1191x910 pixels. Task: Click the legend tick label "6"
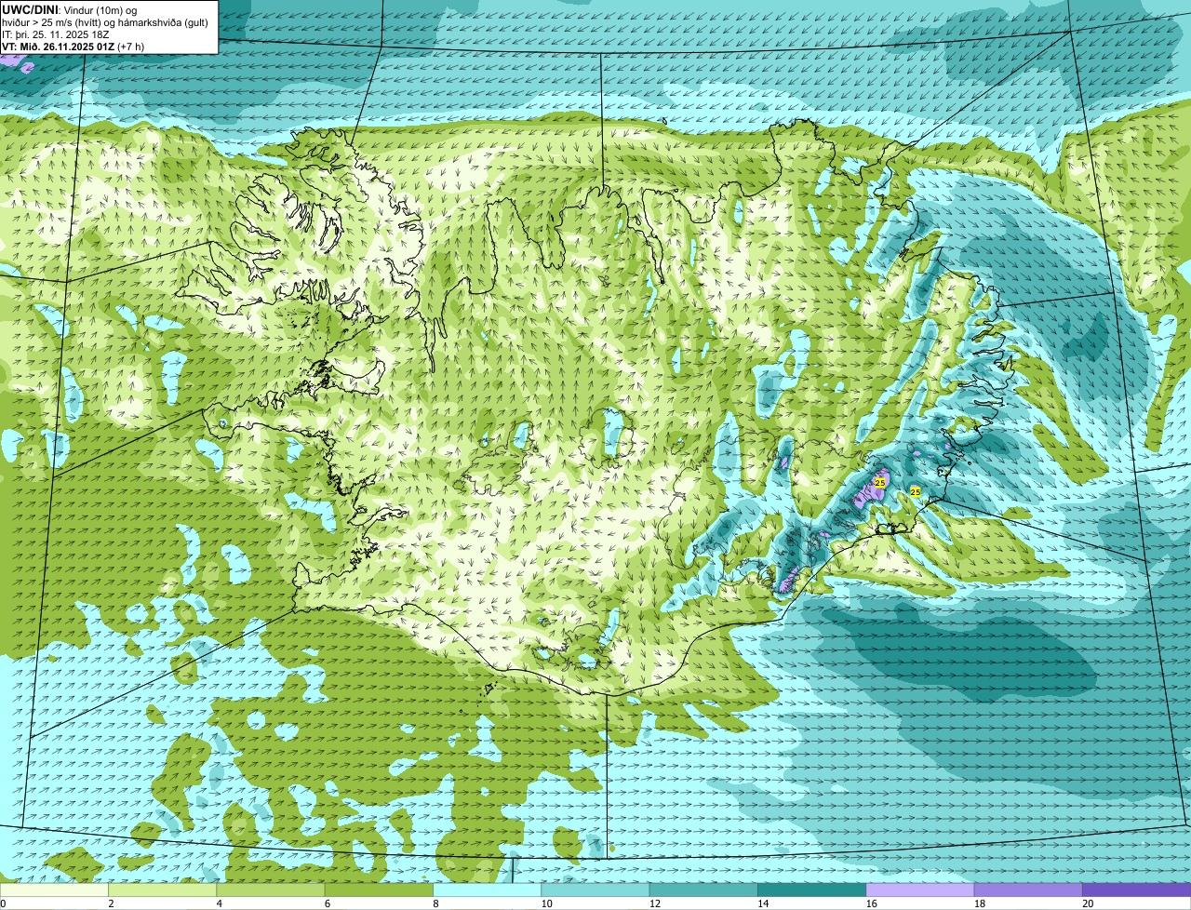328,903
